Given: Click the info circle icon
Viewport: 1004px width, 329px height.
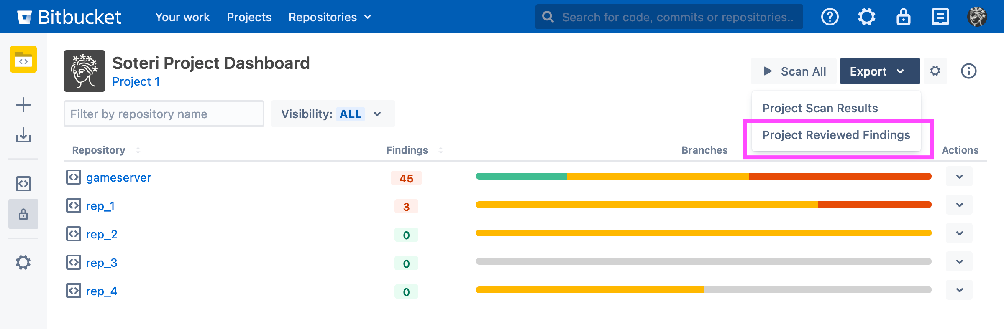Looking at the screenshot, I should tap(968, 71).
